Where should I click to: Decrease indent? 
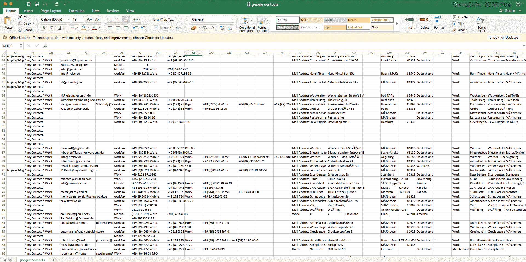[x=135, y=28]
